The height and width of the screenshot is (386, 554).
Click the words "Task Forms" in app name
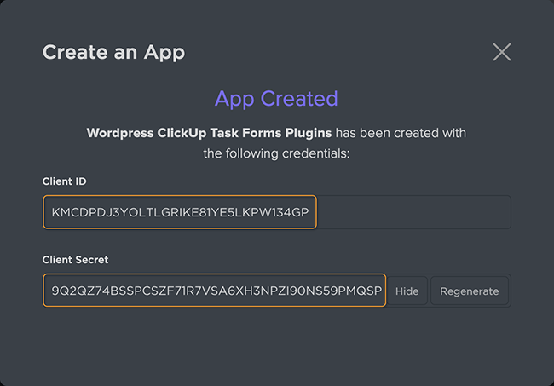click(x=245, y=133)
